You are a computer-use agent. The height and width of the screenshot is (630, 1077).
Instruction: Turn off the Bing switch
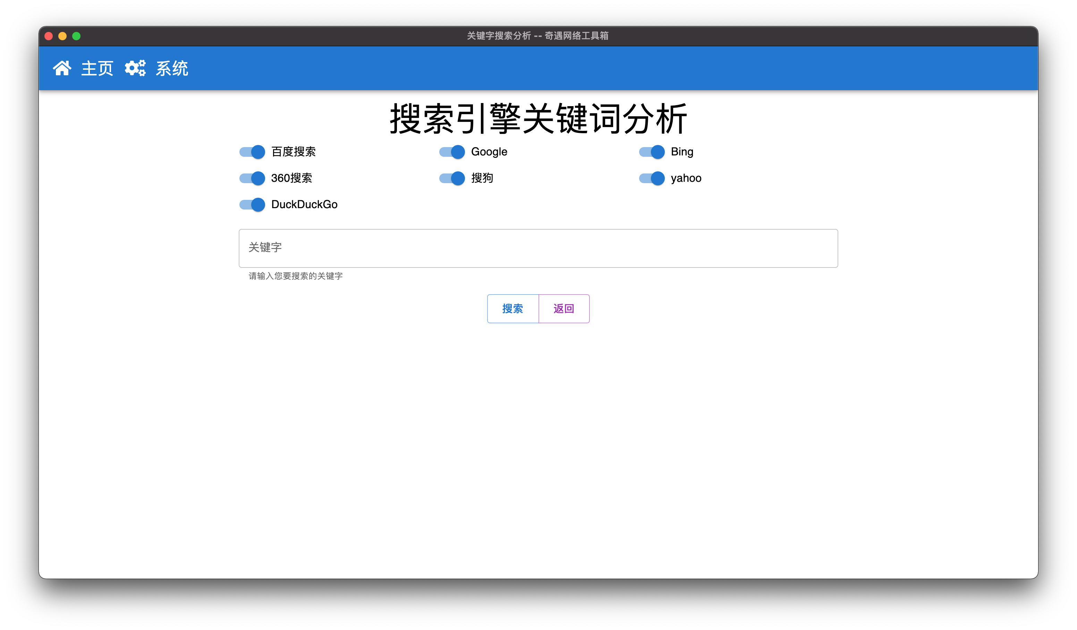pyautogui.click(x=652, y=152)
